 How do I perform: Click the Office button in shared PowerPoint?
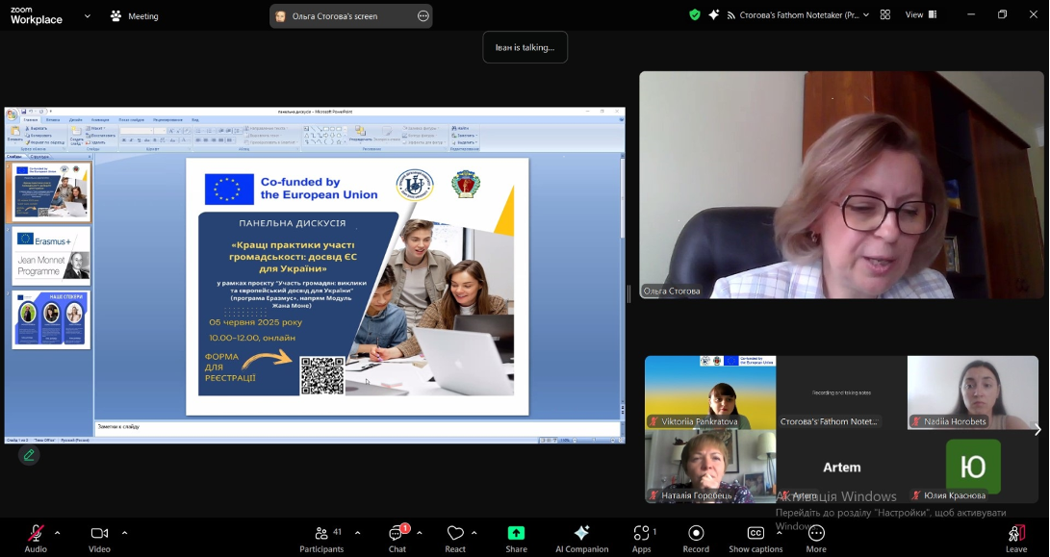13,114
